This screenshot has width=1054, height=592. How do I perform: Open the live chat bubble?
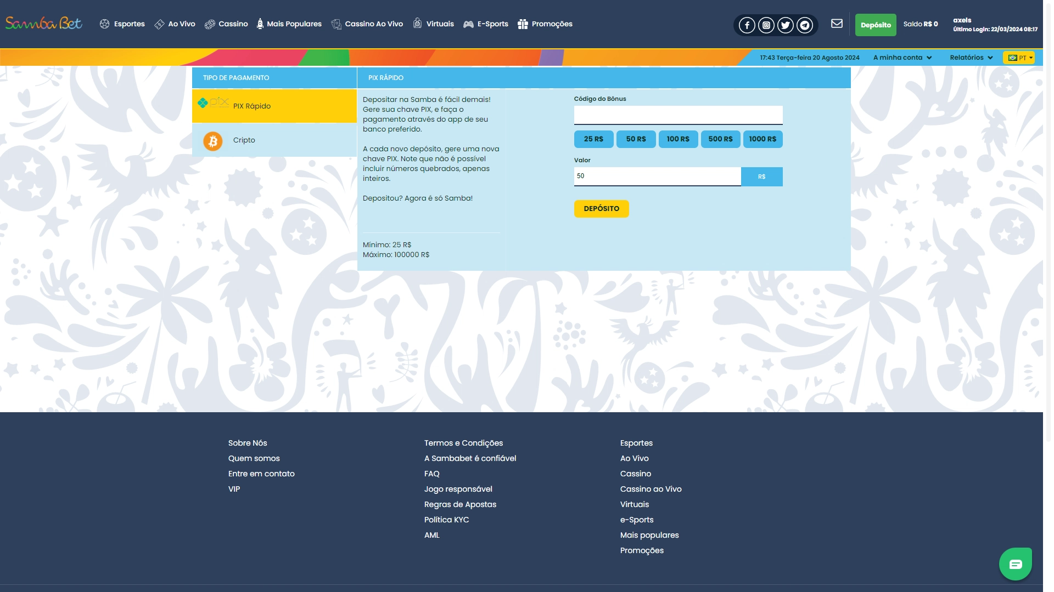coord(1016,564)
